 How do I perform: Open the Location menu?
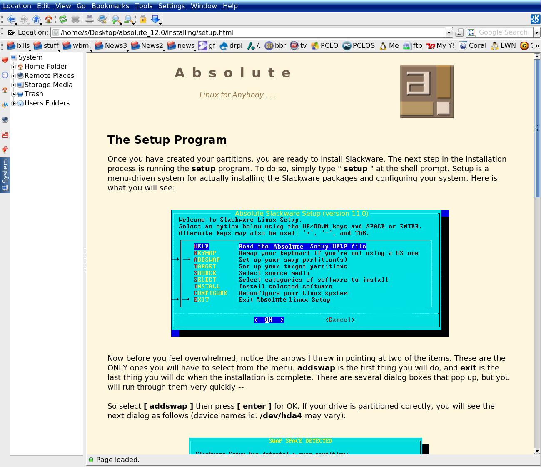(x=17, y=6)
